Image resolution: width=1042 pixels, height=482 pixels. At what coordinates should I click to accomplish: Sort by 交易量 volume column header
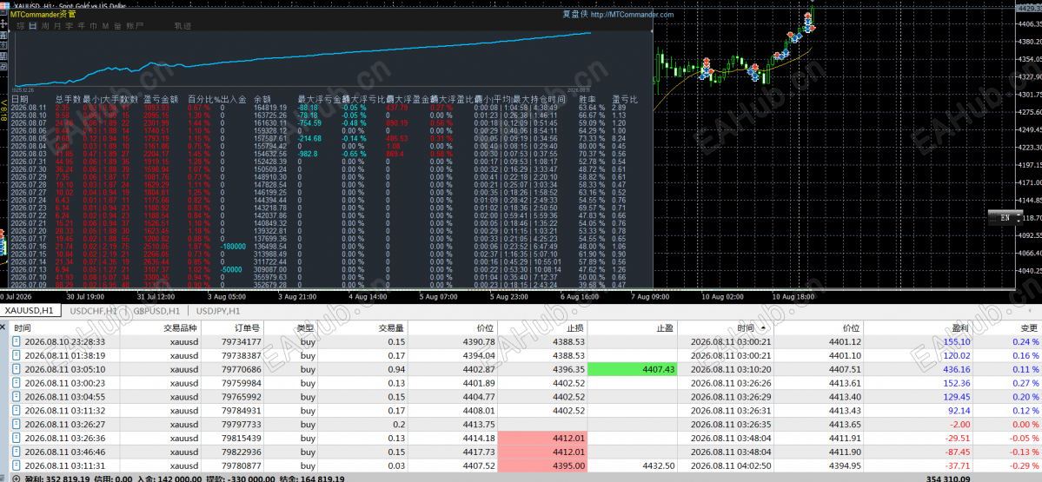tap(391, 328)
